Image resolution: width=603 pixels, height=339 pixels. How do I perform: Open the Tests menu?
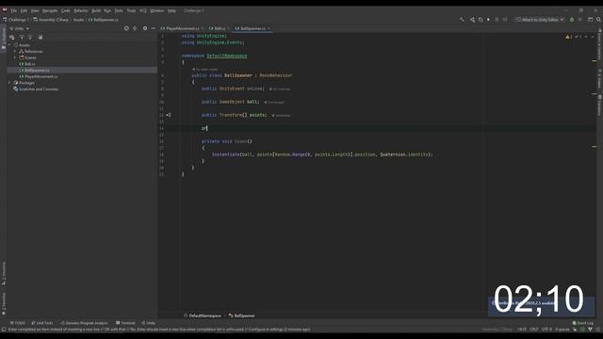(x=119, y=10)
